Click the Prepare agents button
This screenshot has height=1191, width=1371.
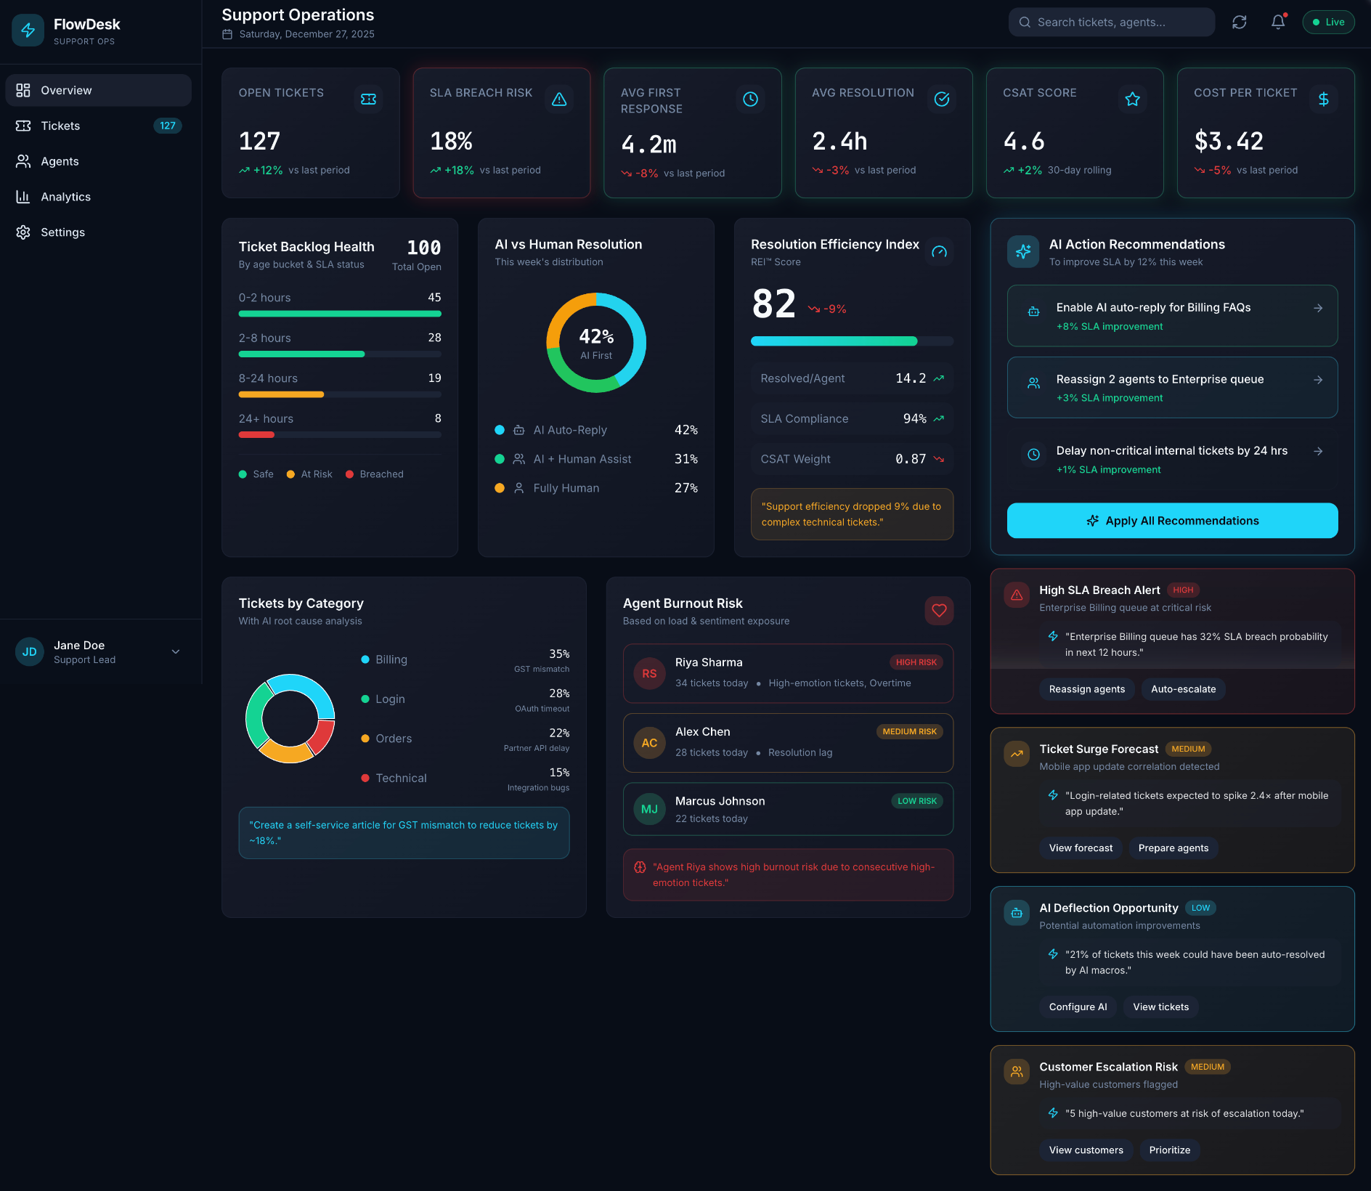[1173, 848]
